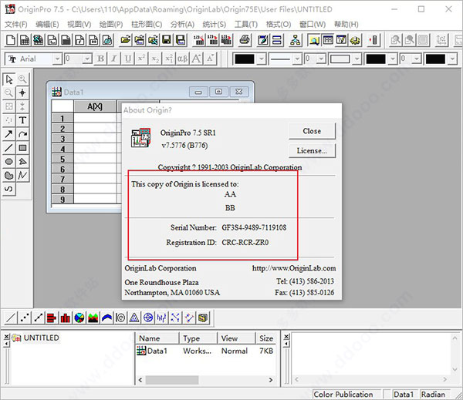Viewport: 463px width, 400px height.
Task: Click the Pie chart plot icon
Action: coord(79,318)
